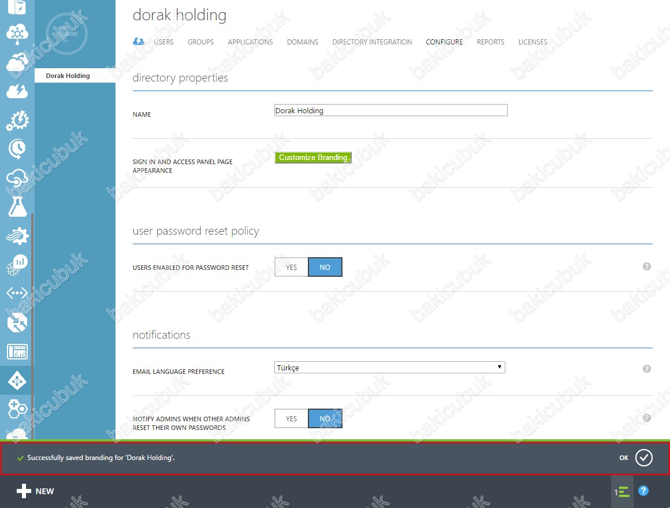Click the 'USERS ENABLED FOR PASSWORD RESET' label
The image size is (670, 508).
tap(191, 268)
